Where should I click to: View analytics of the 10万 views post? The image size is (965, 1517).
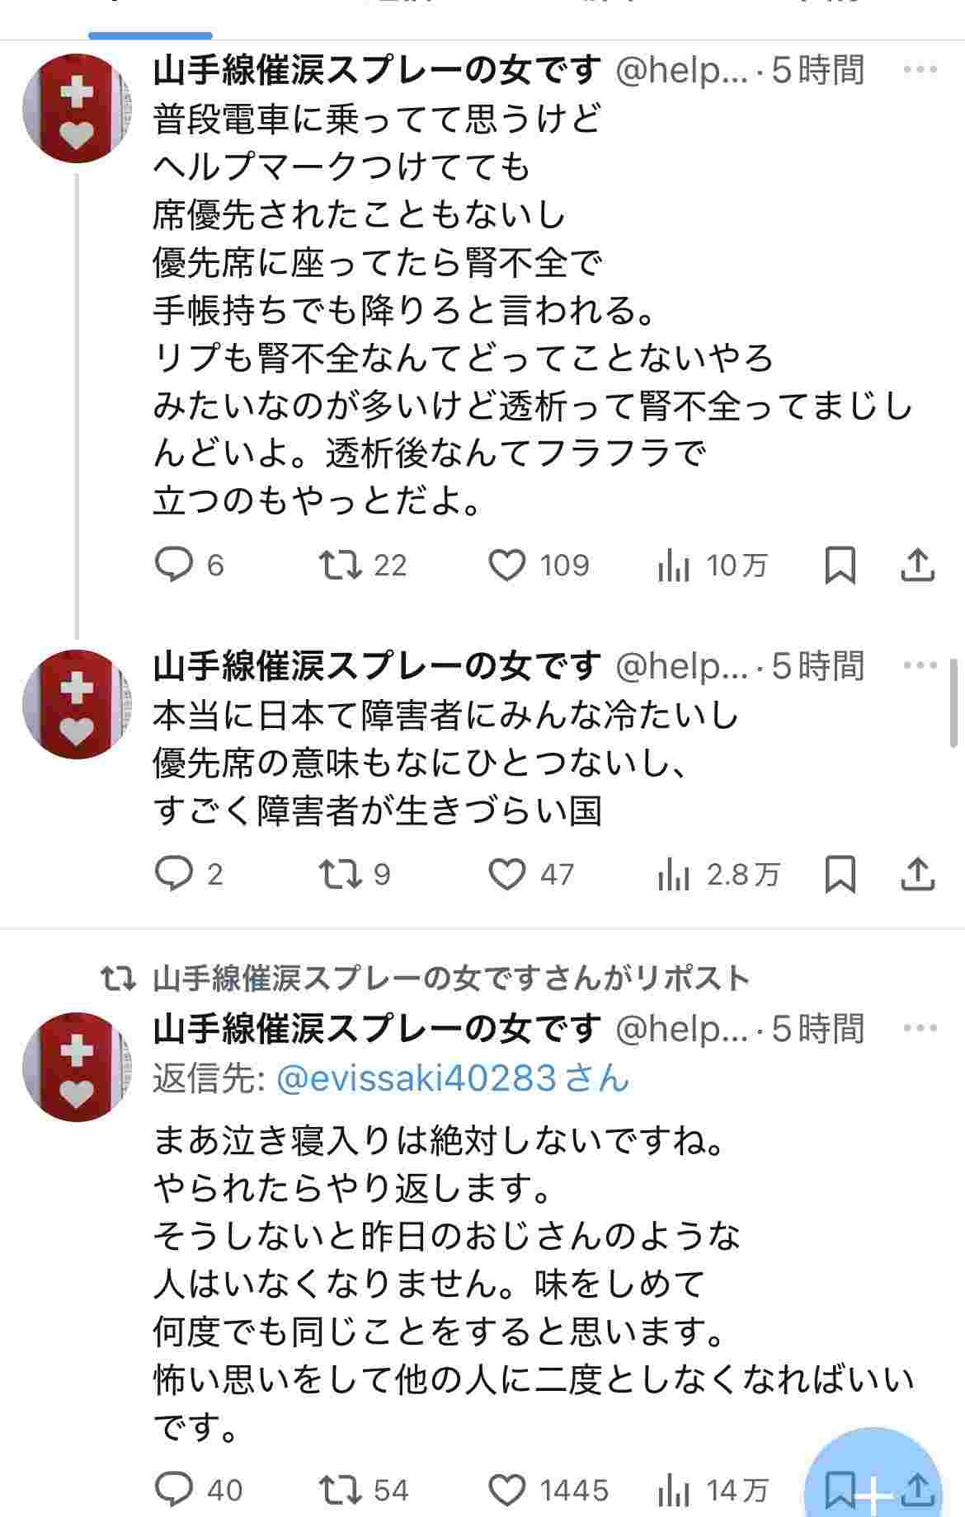point(674,566)
